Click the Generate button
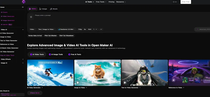The image size is (210, 97). click(202, 29)
